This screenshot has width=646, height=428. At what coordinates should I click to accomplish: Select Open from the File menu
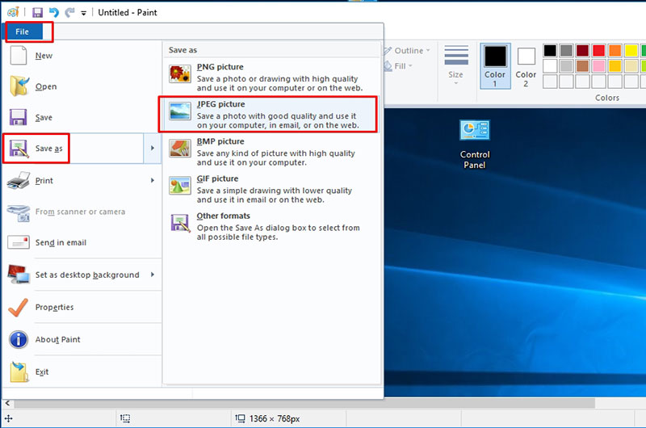coord(82,86)
